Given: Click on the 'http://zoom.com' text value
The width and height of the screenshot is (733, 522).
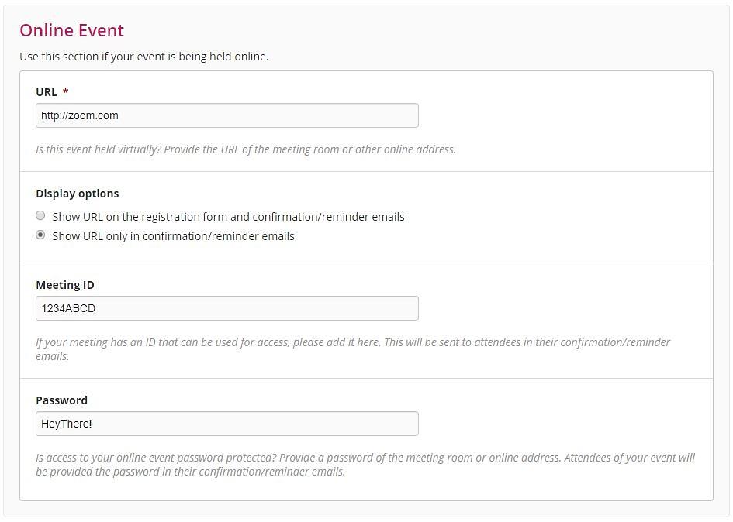Looking at the screenshot, I should tap(80, 115).
